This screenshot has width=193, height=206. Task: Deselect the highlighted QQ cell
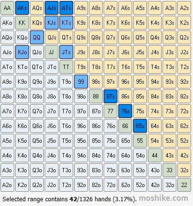(37, 38)
